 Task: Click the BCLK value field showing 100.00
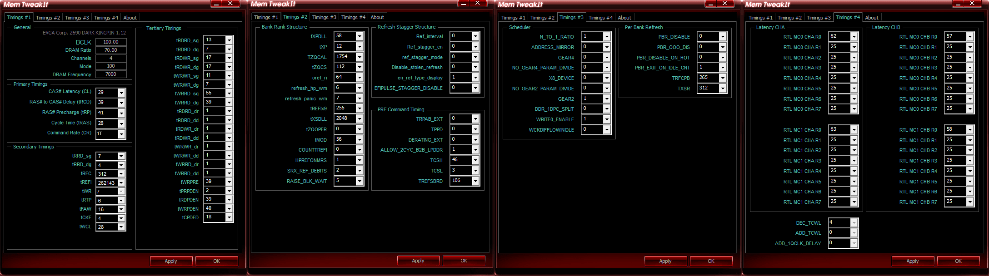click(111, 42)
